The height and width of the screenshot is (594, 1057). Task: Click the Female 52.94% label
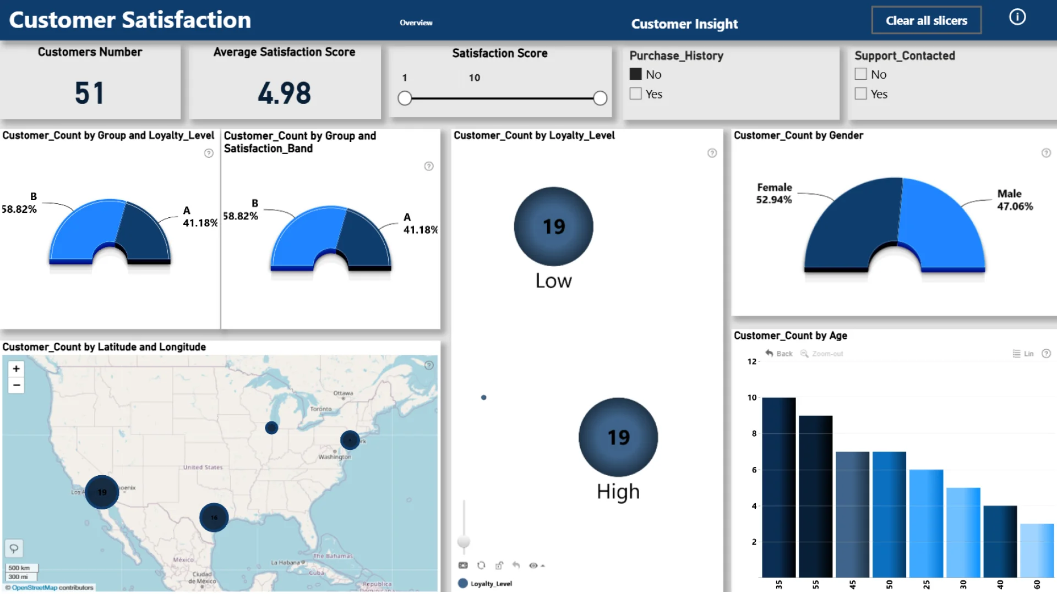click(774, 193)
